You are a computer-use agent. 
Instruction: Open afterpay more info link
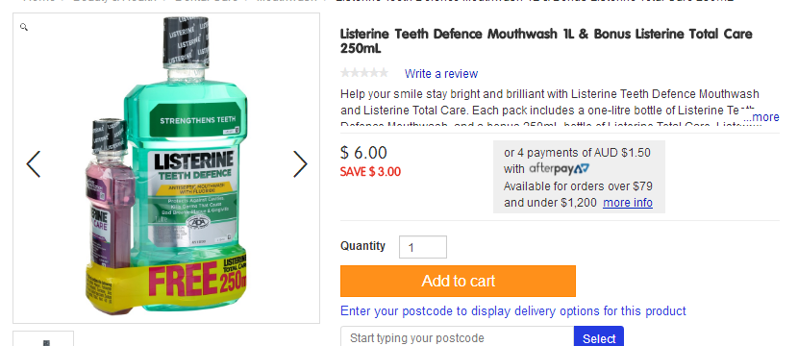point(628,203)
